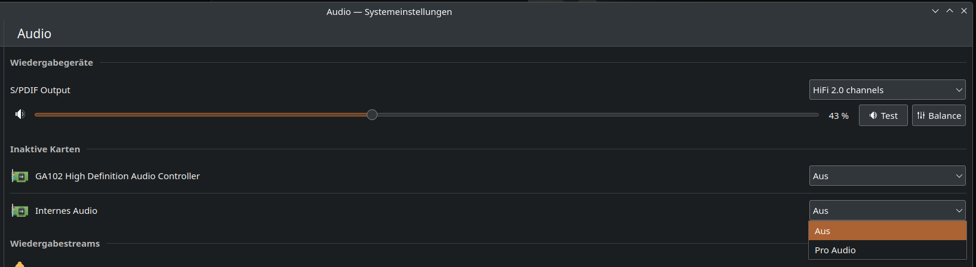
Task: Click the GA102 sound card icon
Action: (x=20, y=176)
